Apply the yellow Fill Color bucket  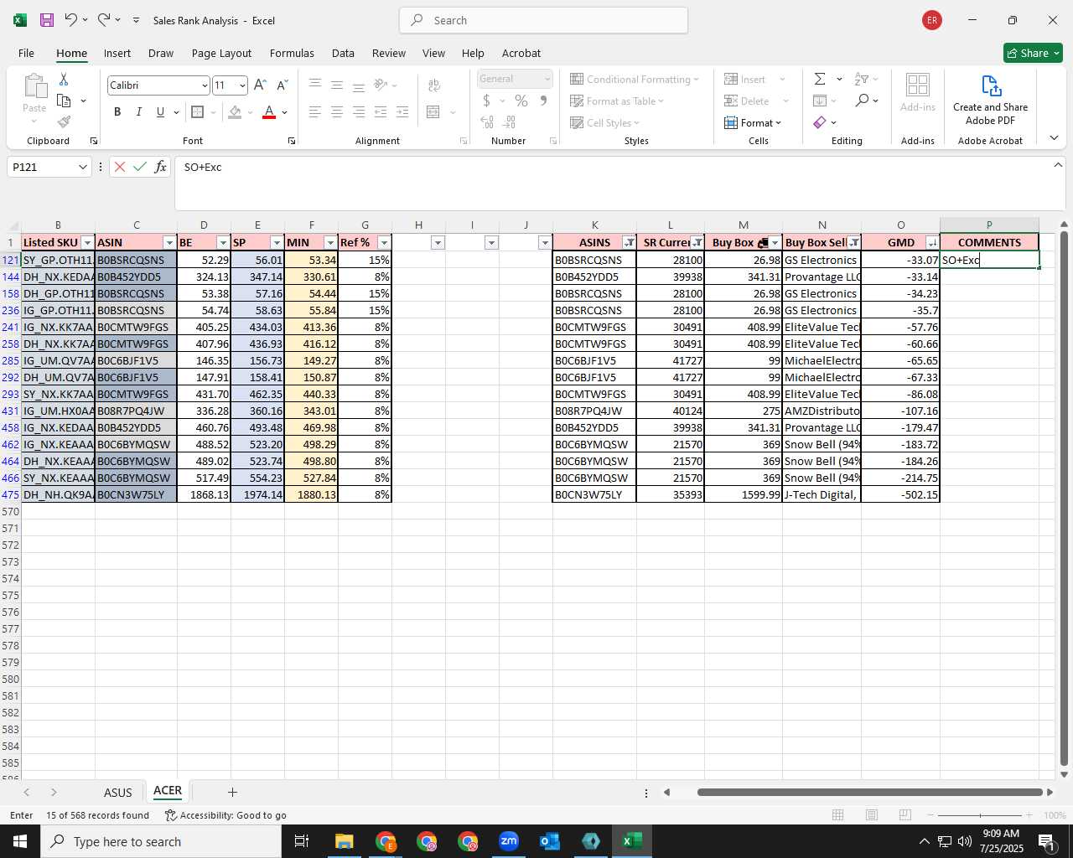point(236,111)
